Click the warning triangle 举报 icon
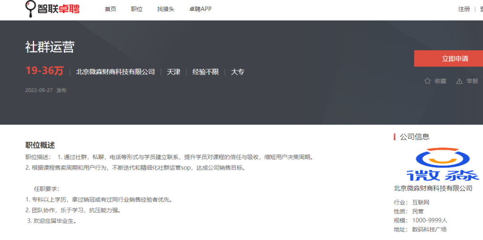 point(459,81)
